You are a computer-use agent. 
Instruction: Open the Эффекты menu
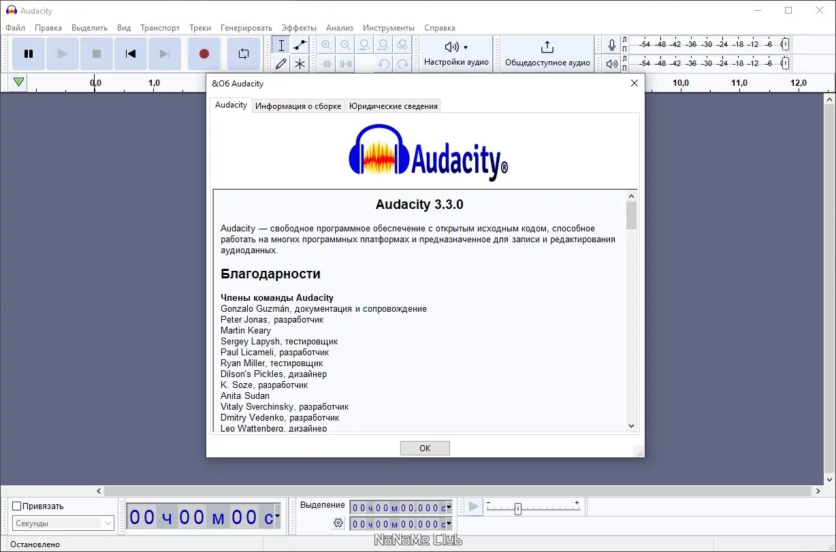point(299,28)
